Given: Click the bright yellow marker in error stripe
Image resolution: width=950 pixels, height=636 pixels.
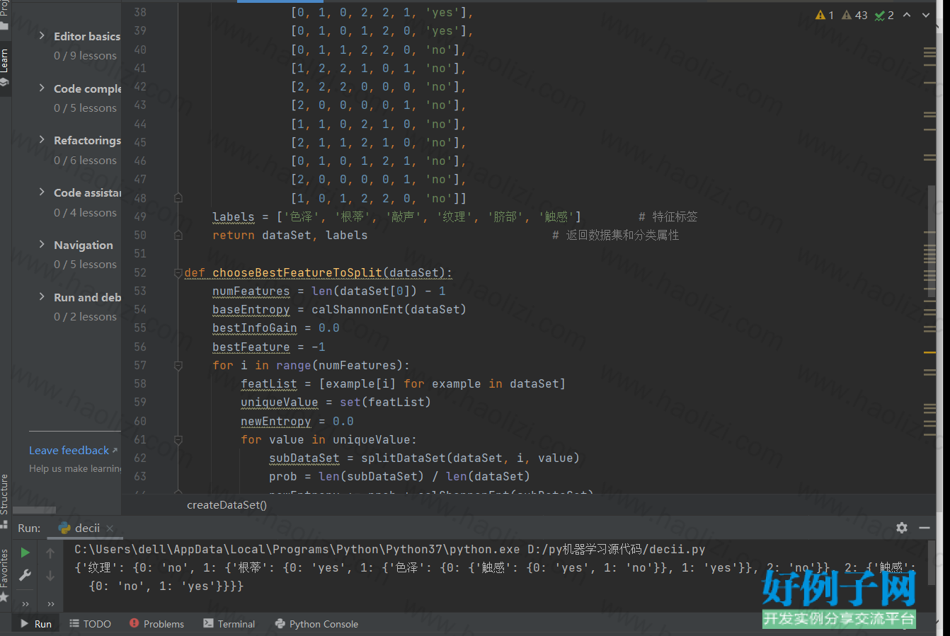Looking at the screenshot, I should pyautogui.click(x=929, y=352).
